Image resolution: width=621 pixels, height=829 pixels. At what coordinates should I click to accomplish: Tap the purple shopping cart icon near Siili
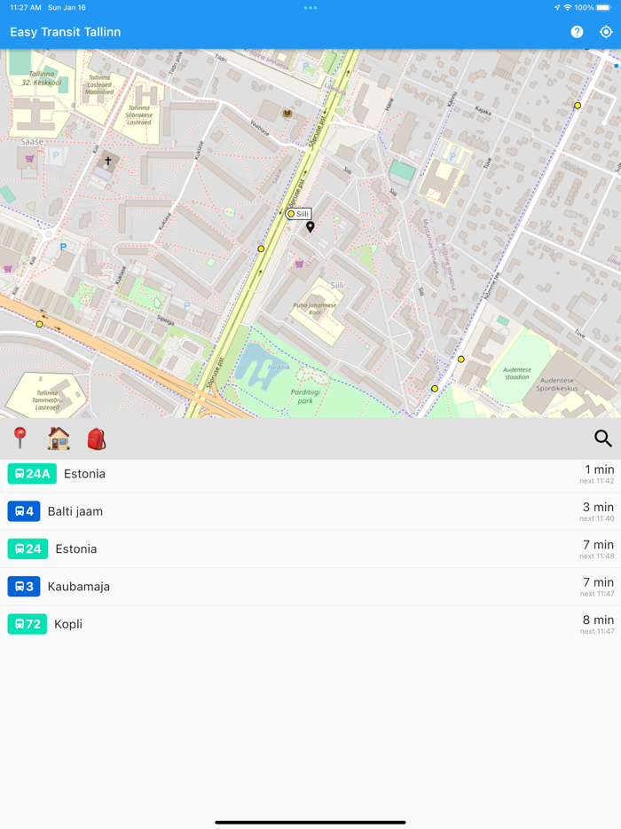click(x=299, y=264)
